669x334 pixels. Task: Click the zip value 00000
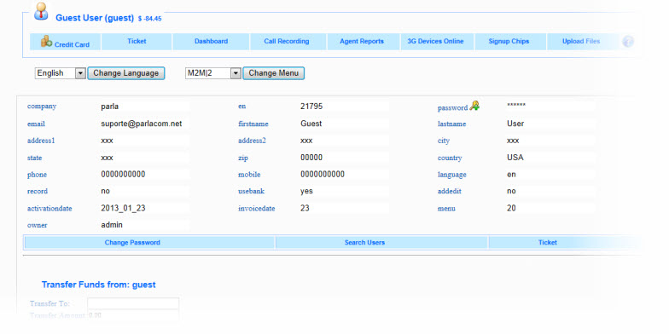click(x=311, y=158)
